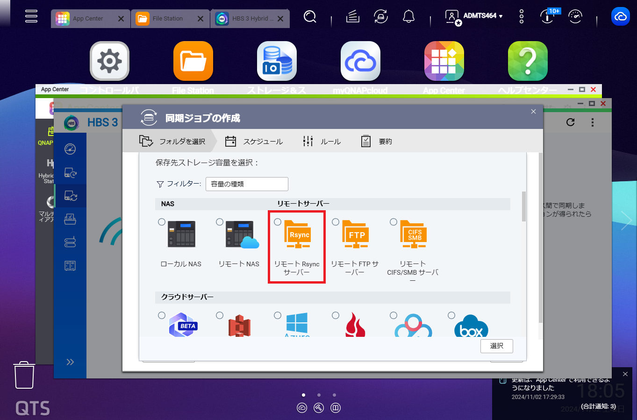Expand the HBS 3 sidebar with double chevron
The height and width of the screenshot is (420, 637).
70,362
